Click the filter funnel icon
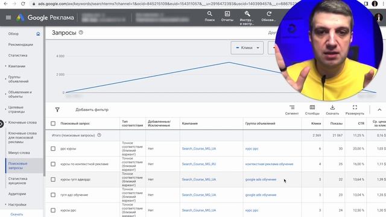Image resolution: width=386 pixels, height=217 pixels. pos(57,110)
